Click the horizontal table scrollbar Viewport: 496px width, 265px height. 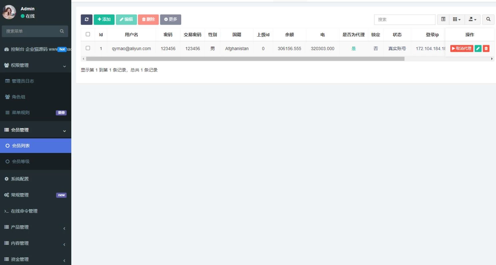pyautogui.click(x=245, y=59)
